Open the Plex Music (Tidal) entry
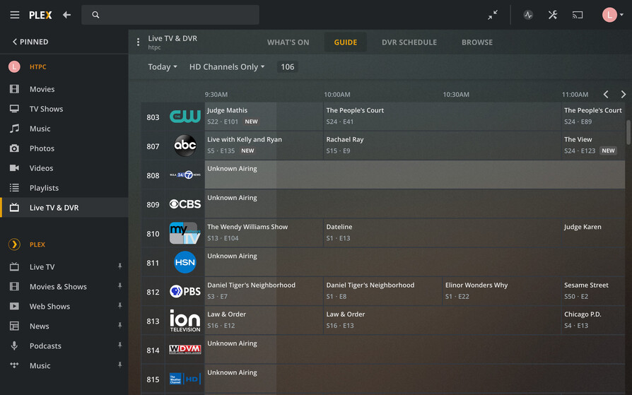The width and height of the screenshot is (632, 395). click(x=40, y=365)
